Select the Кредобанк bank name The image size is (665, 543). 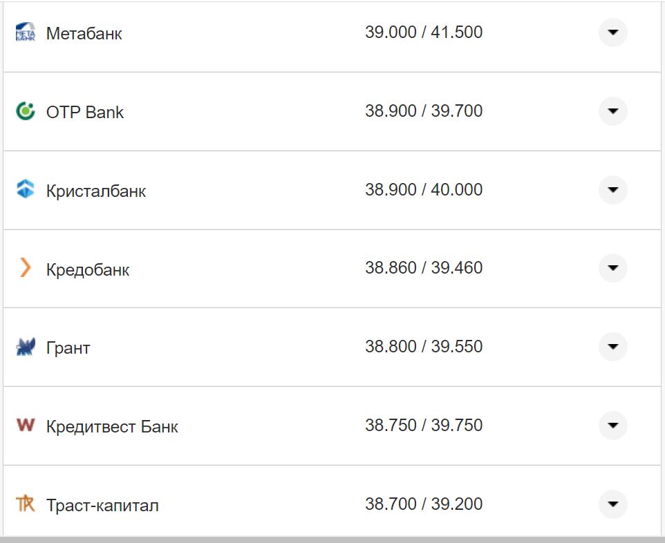(88, 269)
